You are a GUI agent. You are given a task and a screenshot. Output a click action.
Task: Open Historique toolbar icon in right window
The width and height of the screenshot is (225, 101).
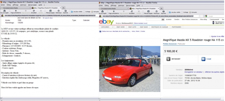156,11
